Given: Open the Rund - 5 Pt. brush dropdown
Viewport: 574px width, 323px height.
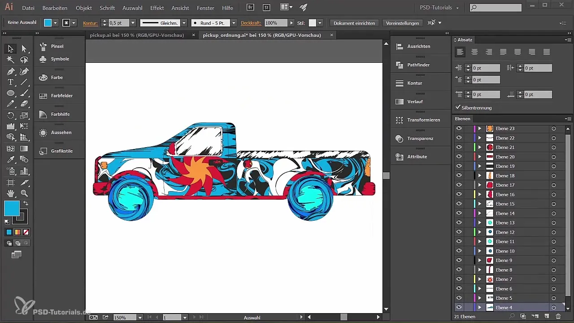Looking at the screenshot, I should (234, 23).
